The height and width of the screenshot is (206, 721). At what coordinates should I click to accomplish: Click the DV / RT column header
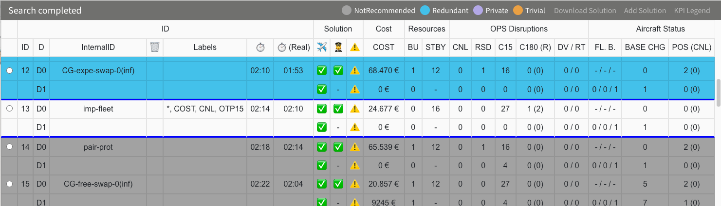click(x=572, y=48)
